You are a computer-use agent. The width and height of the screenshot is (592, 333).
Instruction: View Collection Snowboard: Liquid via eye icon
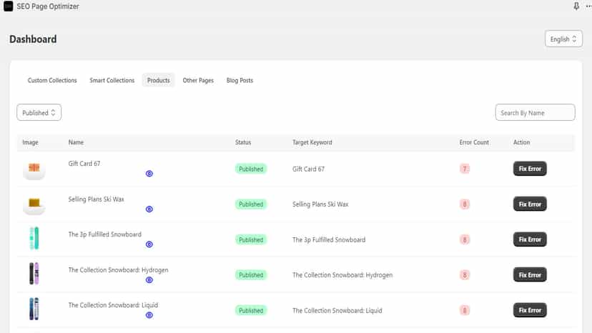point(149,315)
